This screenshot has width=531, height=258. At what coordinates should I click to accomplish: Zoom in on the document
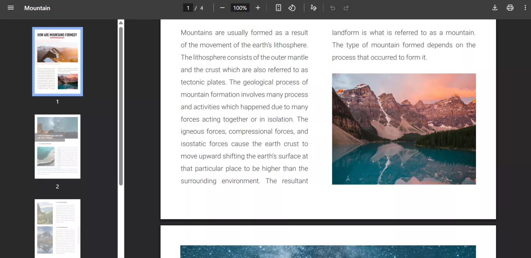tap(258, 7)
